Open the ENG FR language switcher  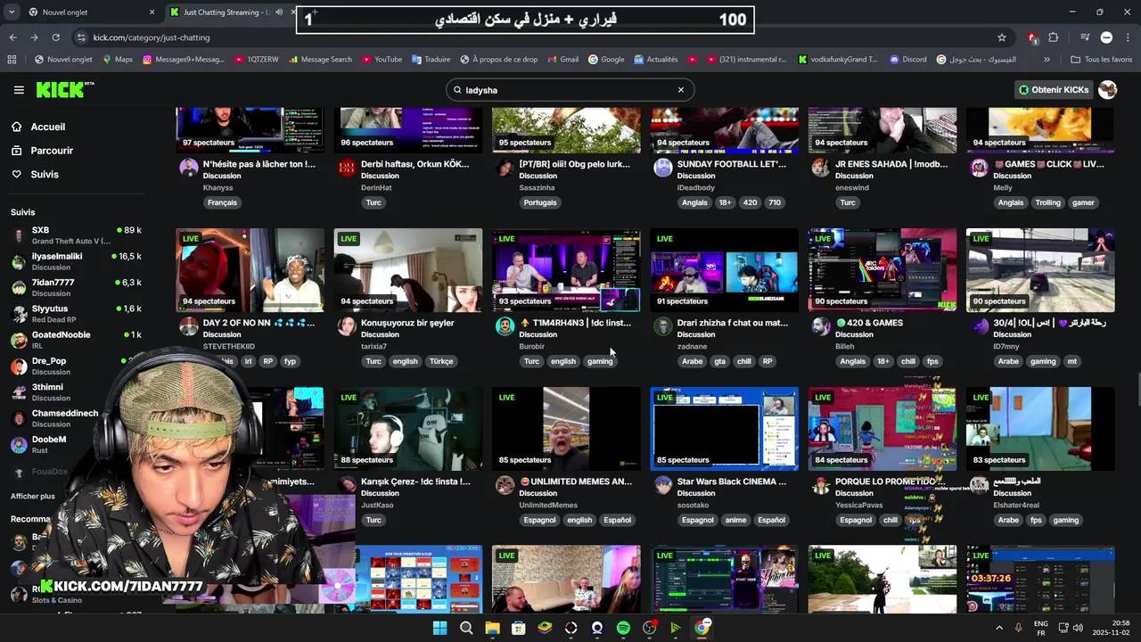click(x=1040, y=628)
